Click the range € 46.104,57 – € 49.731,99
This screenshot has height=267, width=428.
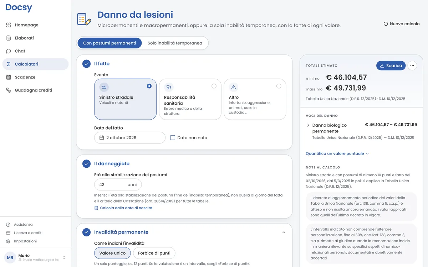click(x=391, y=125)
